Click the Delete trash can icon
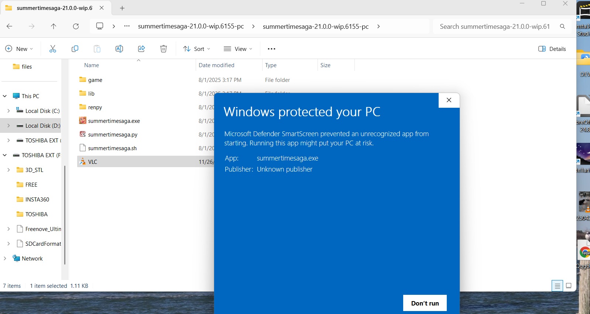This screenshot has height=314, width=590. 164,49
